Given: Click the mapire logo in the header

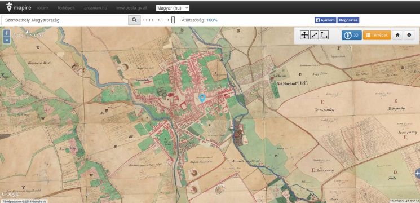Looking at the screenshot, I should tap(19, 7).
